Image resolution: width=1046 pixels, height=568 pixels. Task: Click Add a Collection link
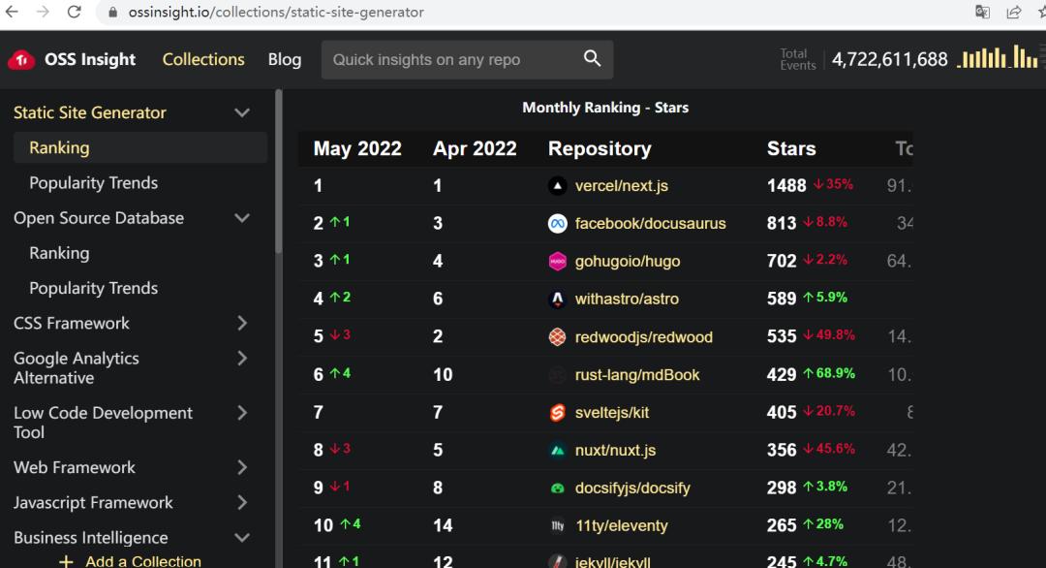(x=142, y=562)
